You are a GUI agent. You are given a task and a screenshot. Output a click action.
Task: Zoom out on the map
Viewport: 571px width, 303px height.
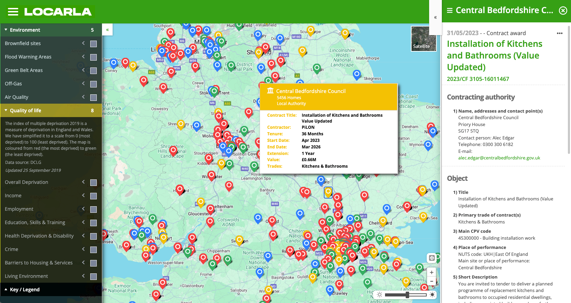[432, 281]
